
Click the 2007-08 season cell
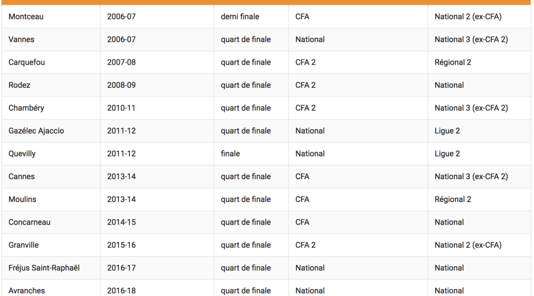pos(121,63)
